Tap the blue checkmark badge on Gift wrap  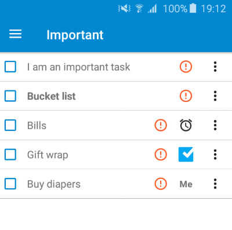click(x=186, y=154)
